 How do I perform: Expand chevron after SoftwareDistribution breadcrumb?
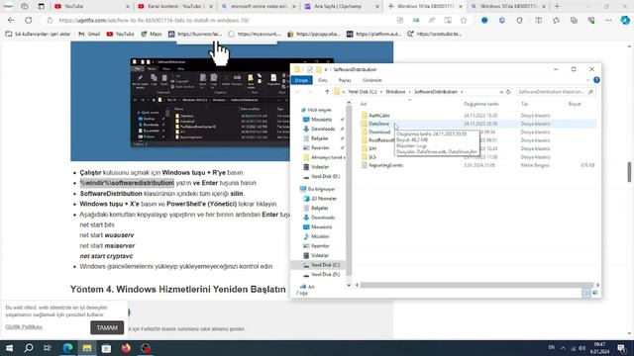point(462,92)
